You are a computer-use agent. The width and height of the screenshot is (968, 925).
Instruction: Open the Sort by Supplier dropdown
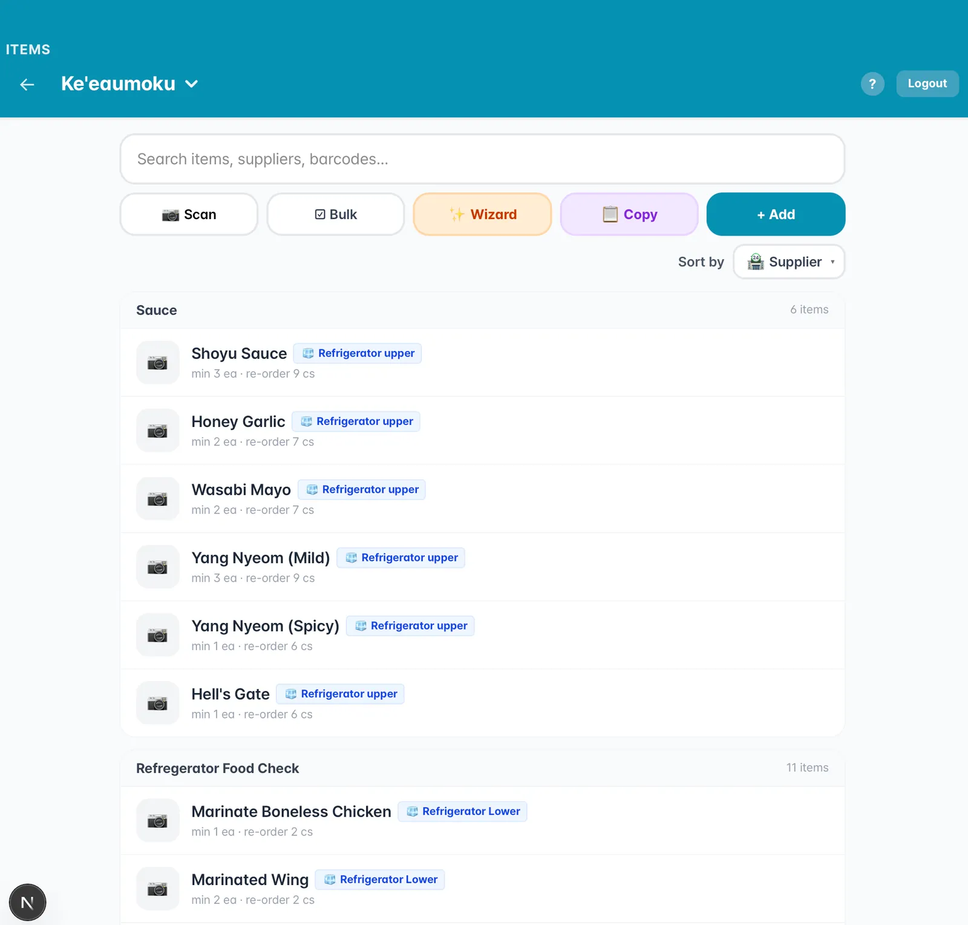point(789,262)
